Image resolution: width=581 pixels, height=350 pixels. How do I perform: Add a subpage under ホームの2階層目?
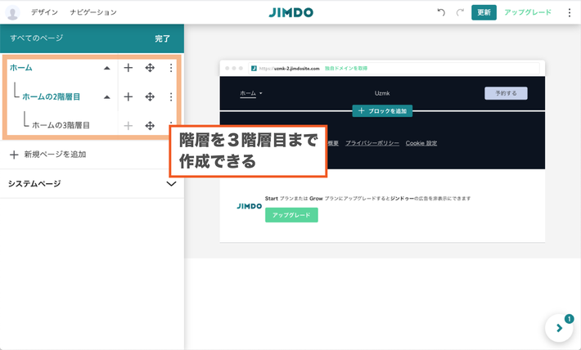tap(128, 97)
